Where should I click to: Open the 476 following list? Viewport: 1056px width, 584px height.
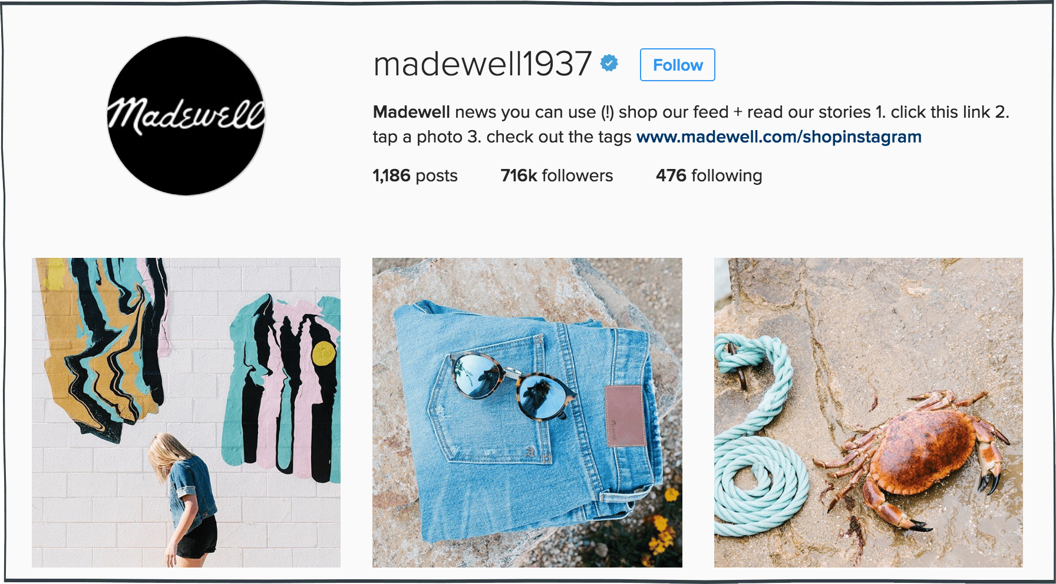coord(709,175)
